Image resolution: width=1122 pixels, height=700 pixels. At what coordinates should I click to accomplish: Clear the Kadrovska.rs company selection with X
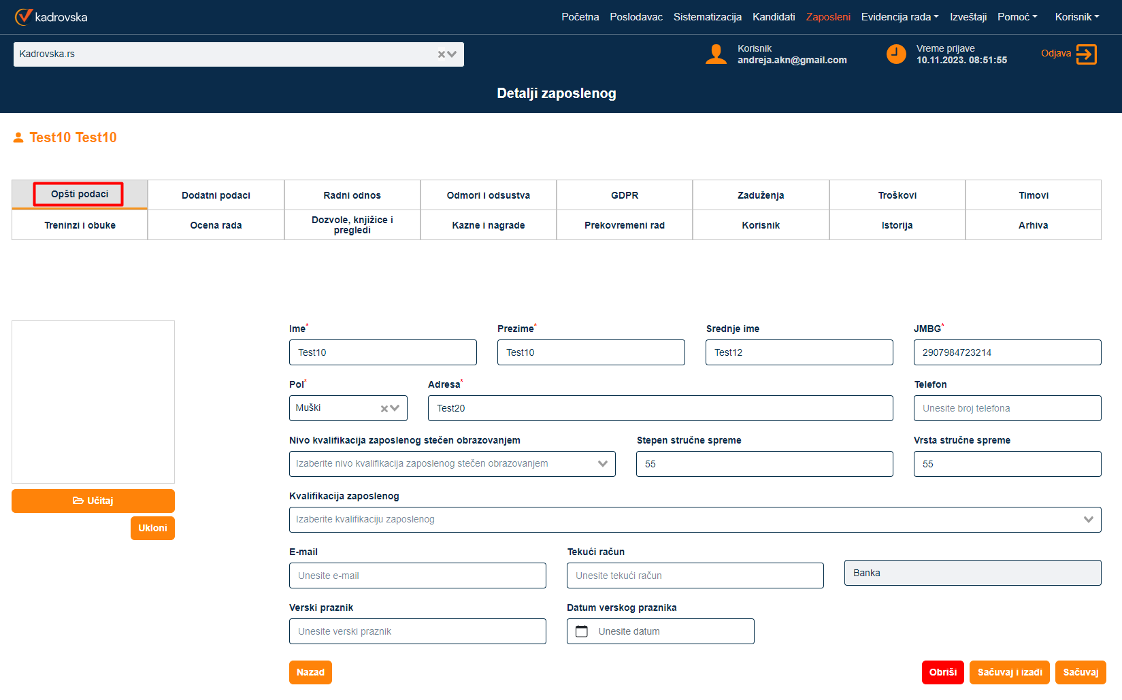point(442,54)
